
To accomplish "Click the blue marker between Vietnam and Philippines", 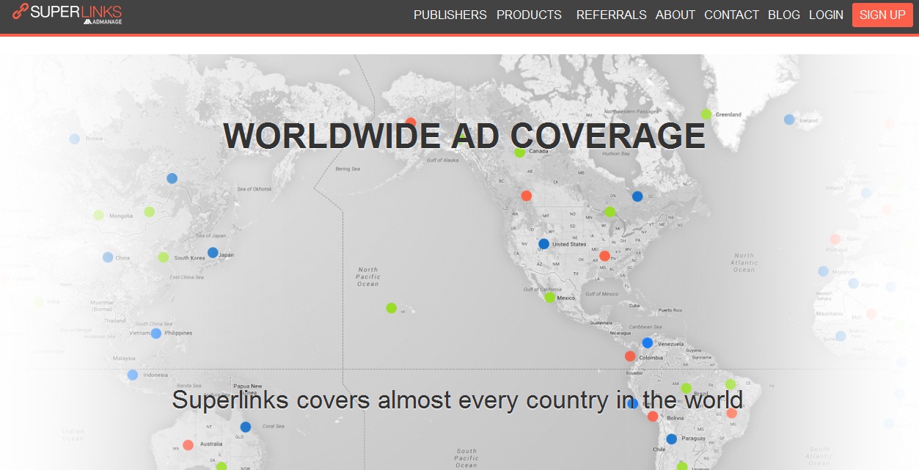I will pos(155,334).
